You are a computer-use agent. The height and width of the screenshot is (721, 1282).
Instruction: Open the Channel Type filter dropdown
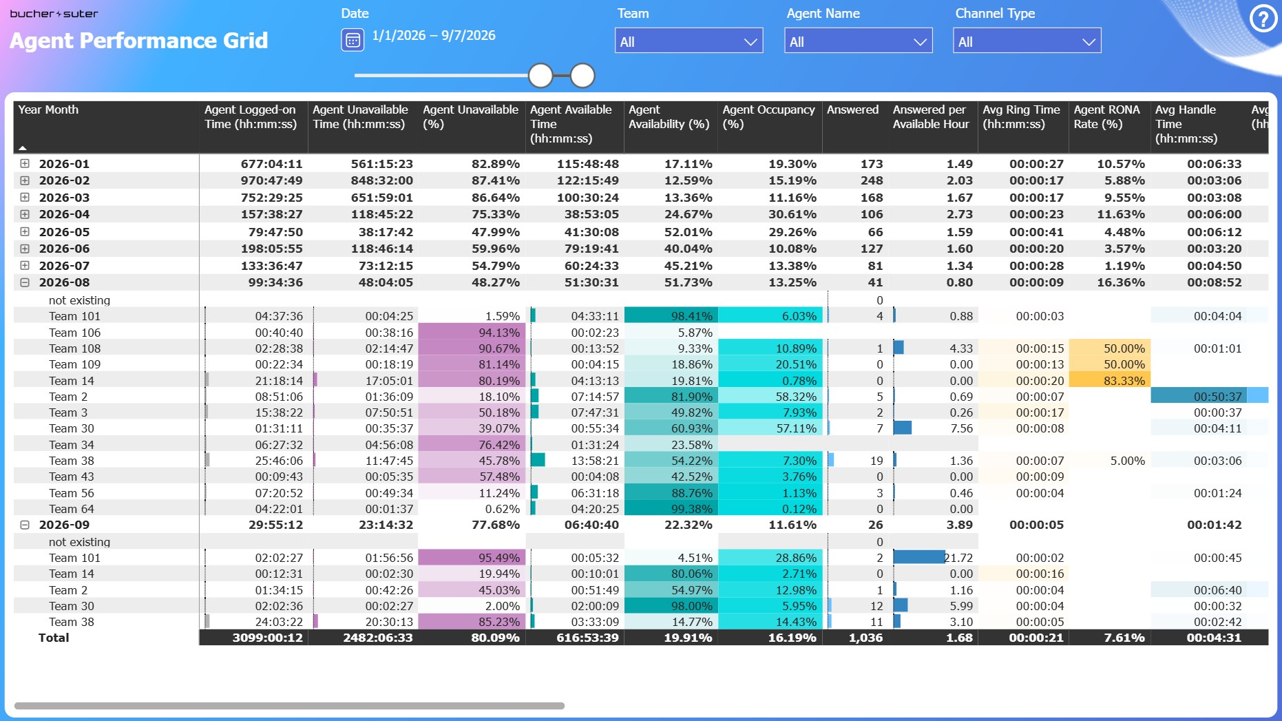1027,41
